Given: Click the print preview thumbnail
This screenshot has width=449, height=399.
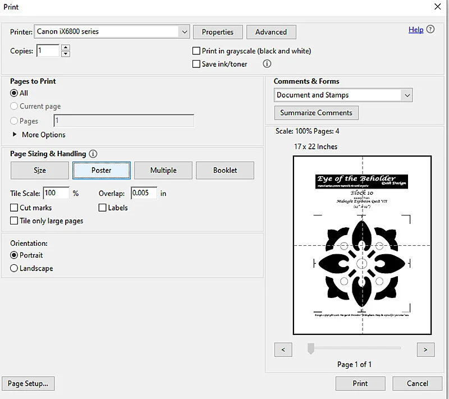Looking at the screenshot, I should click(x=362, y=245).
